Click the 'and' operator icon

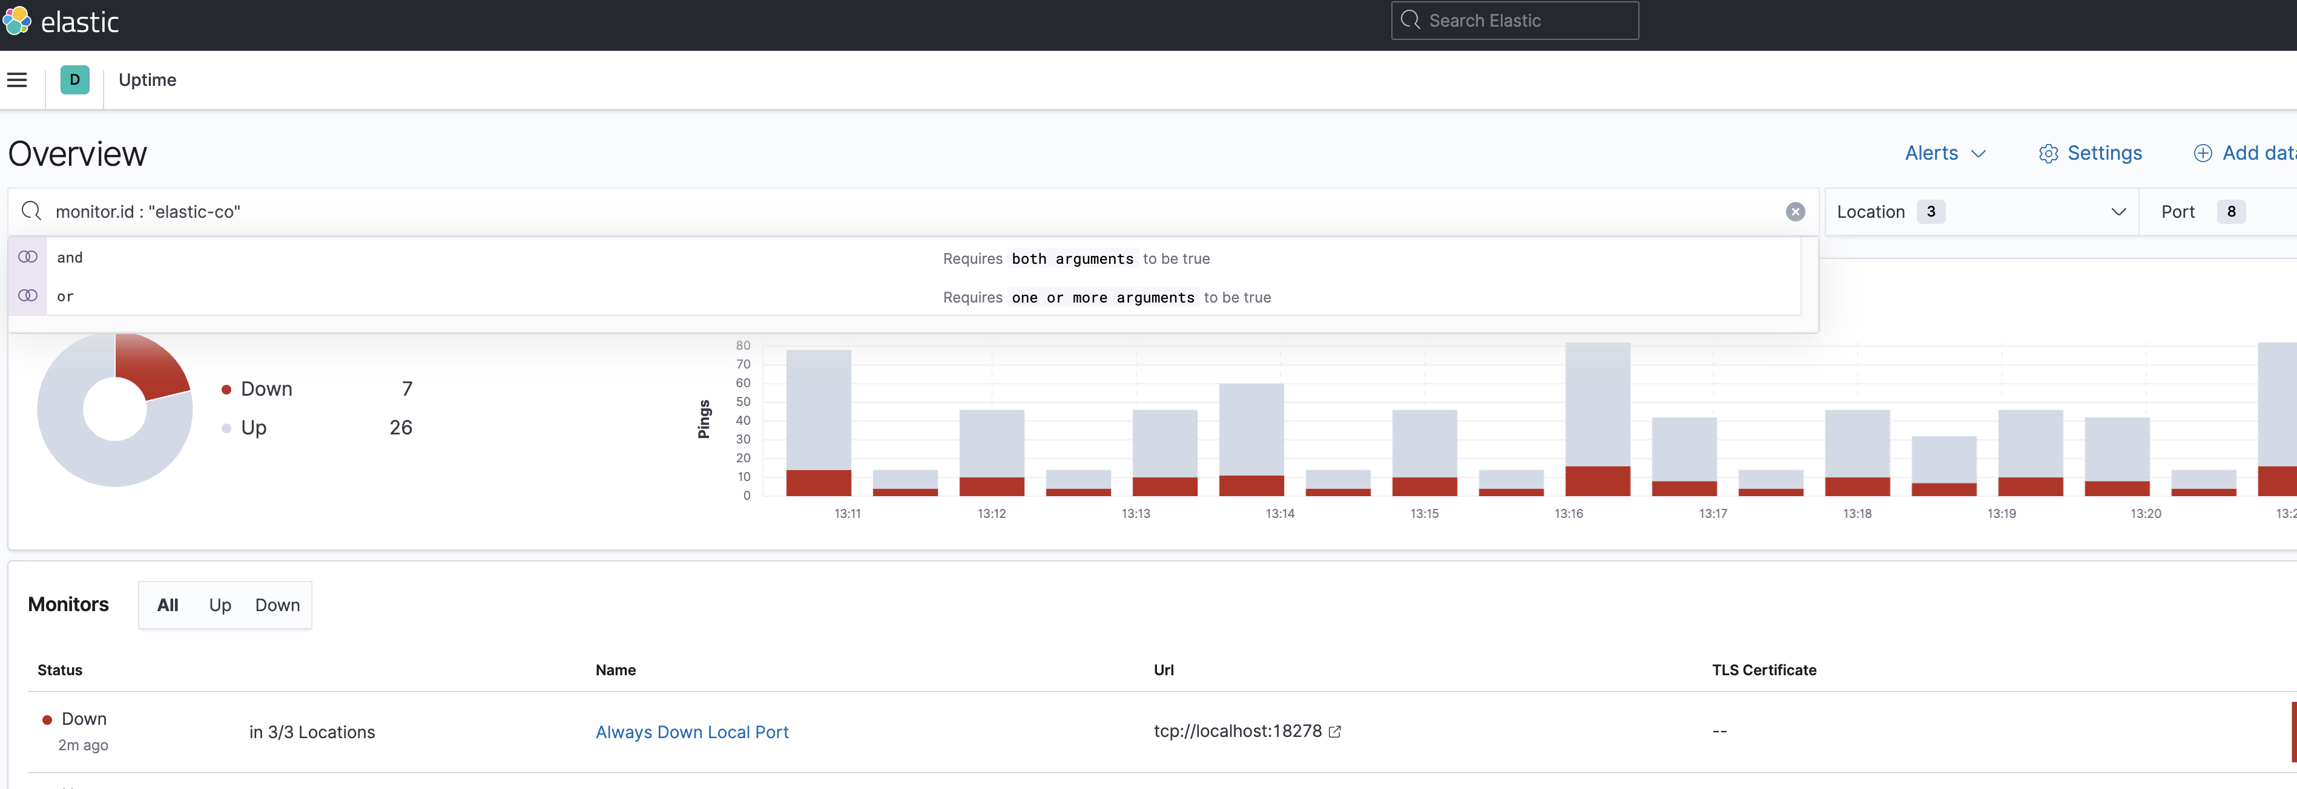[28, 258]
